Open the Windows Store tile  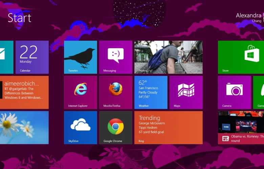(241, 57)
